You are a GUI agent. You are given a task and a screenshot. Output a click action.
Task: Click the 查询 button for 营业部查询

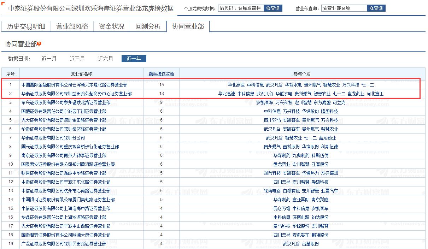[376, 8]
